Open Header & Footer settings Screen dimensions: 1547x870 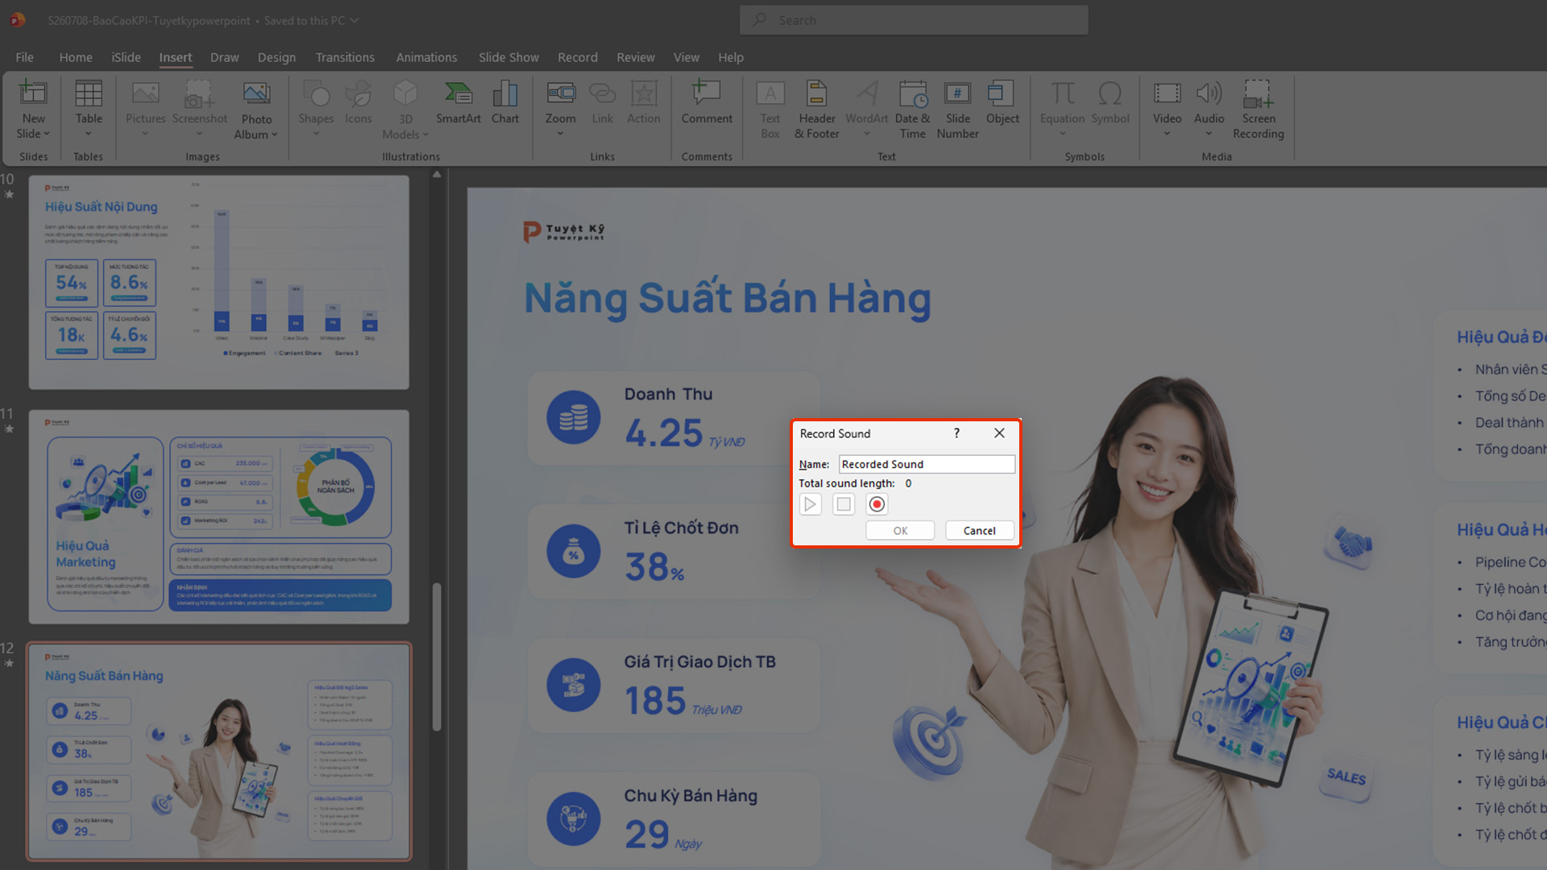coord(817,109)
